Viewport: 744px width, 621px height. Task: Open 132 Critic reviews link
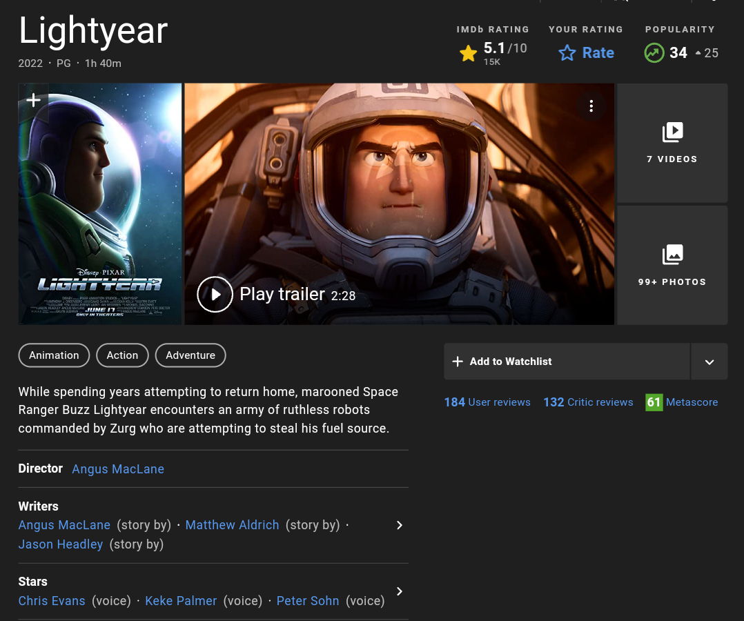(588, 402)
